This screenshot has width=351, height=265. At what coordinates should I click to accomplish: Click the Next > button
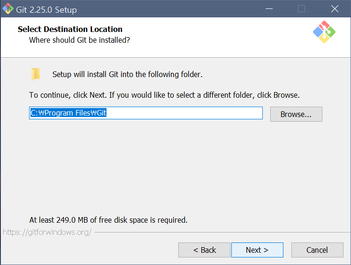pos(257,250)
